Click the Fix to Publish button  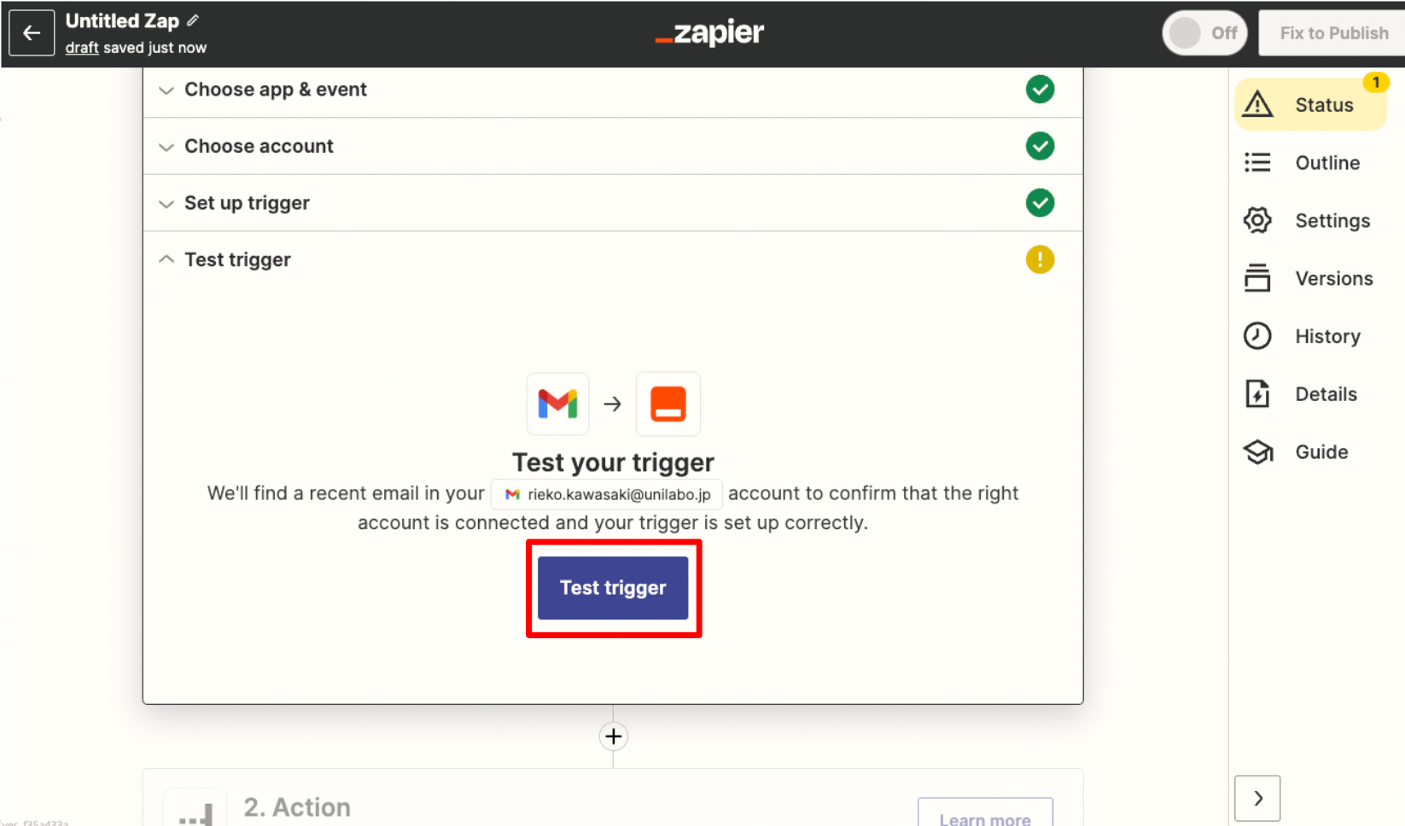1333,33
